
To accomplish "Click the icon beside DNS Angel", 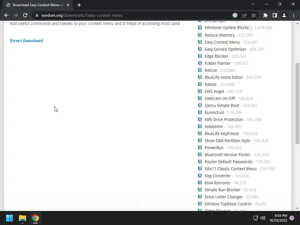I will (200, 91).
